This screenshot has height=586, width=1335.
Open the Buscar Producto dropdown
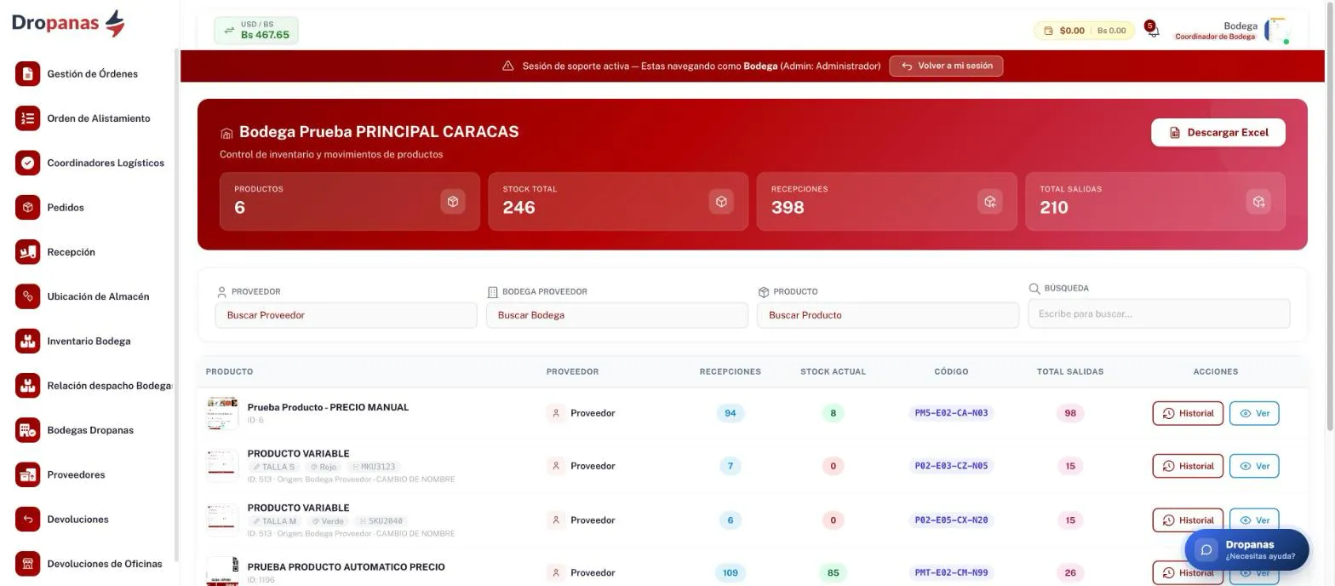point(888,315)
